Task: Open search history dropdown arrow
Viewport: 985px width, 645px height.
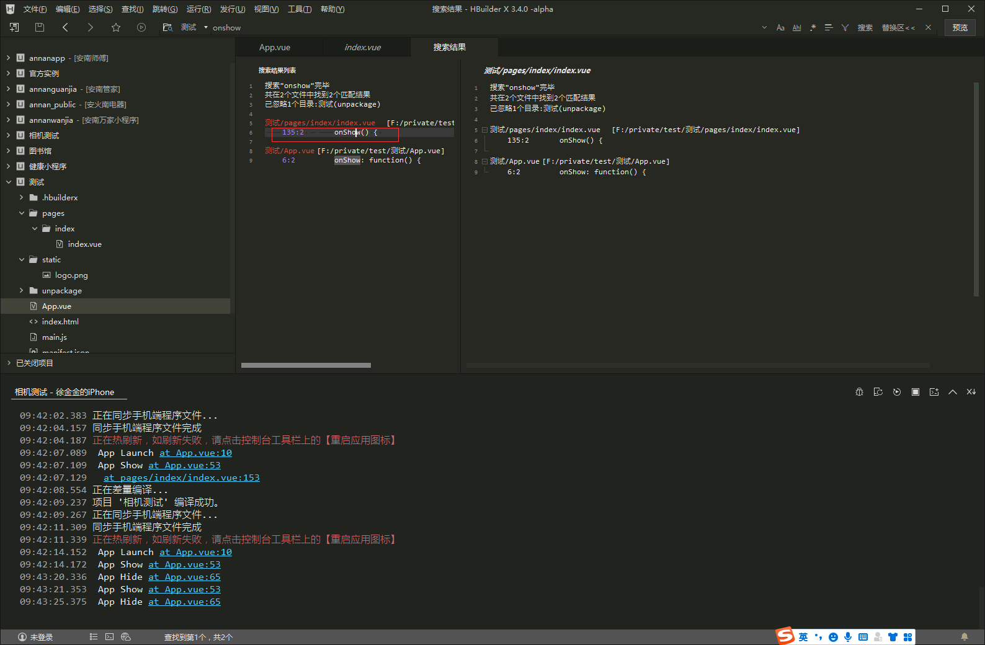Action: pos(764,28)
